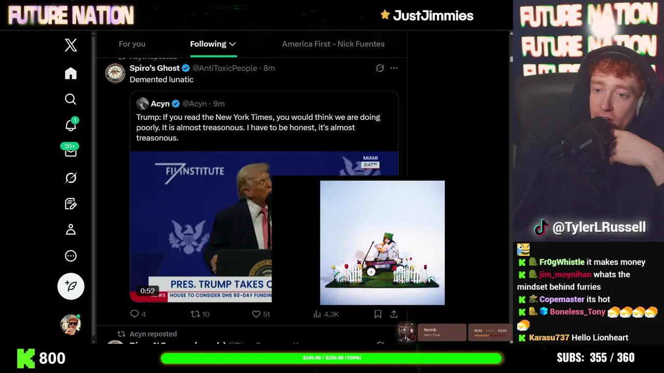Click the SUBS: 355 / 360 counter

pyautogui.click(x=596, y=358)
